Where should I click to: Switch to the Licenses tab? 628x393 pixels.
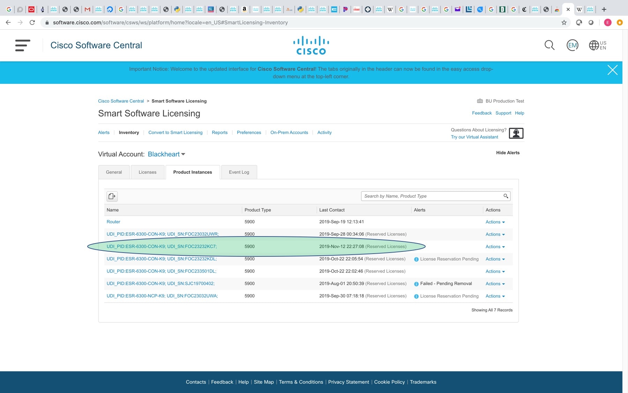[x=148, y=172]
